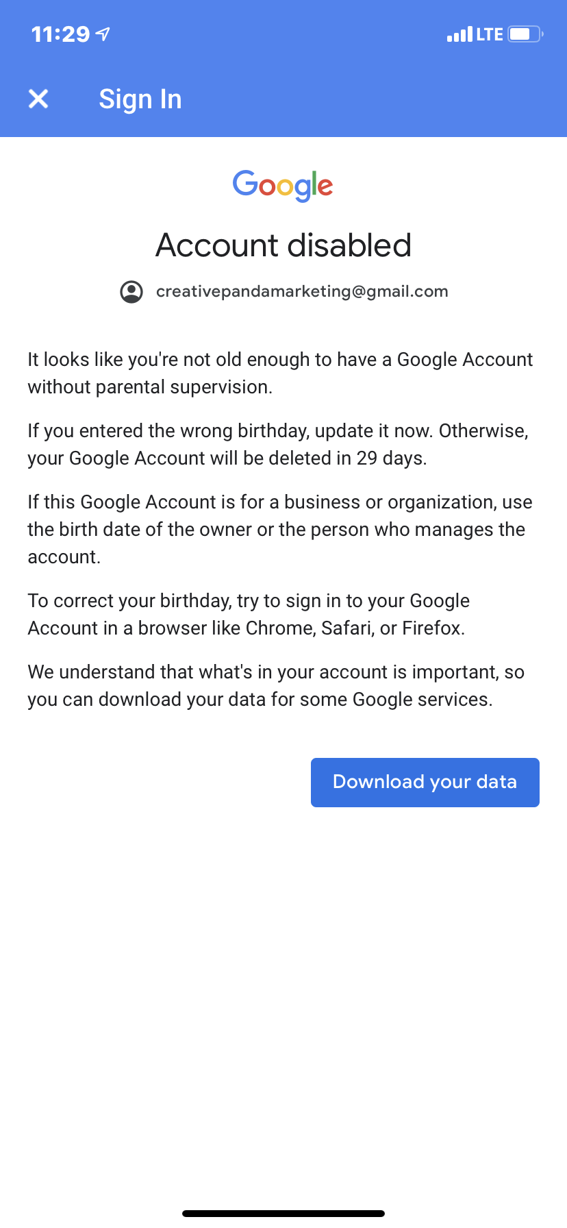Tap the location arrow in status bar
The height and width of the screenshot is (1228, 567).
tap(103, 34)
